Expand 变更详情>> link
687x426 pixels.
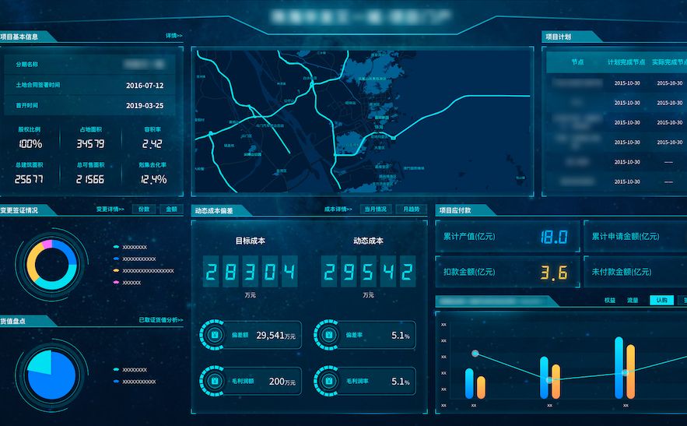[x=110, y=209]
